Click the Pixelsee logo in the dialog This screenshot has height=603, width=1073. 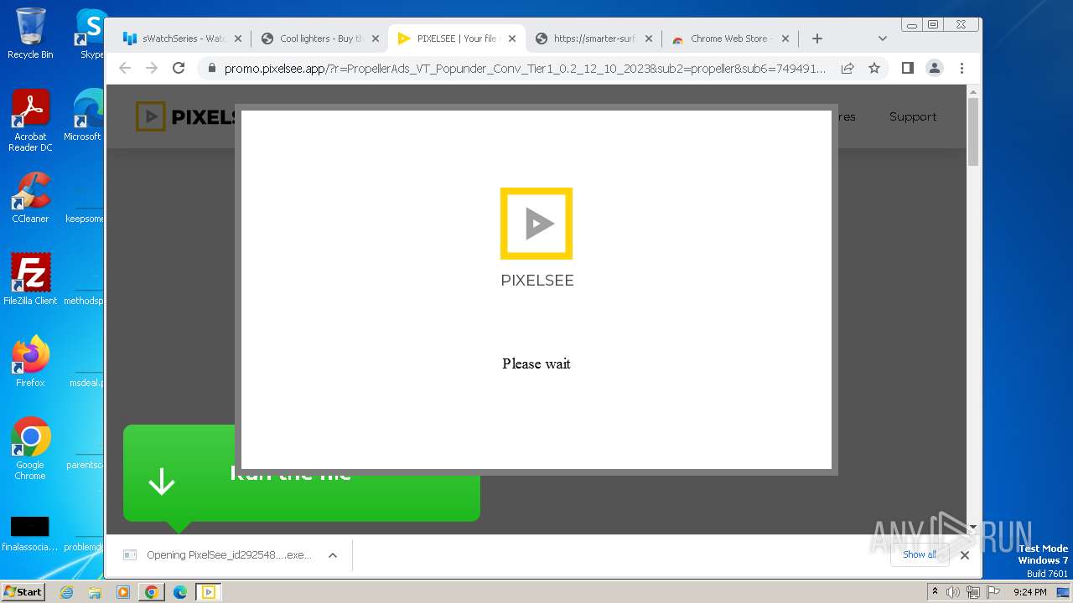click(x=536, y=224)
